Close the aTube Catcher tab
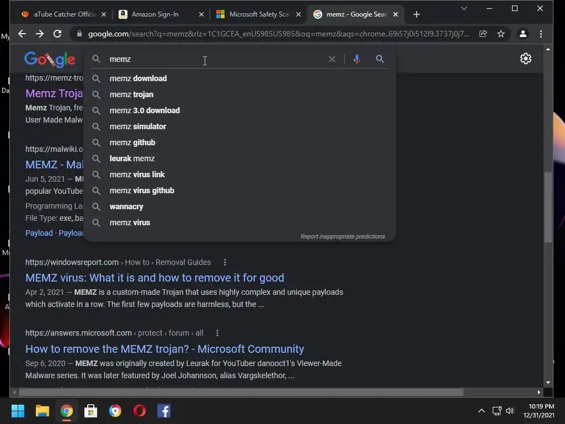The image size is (565, 424). point(104,14)
